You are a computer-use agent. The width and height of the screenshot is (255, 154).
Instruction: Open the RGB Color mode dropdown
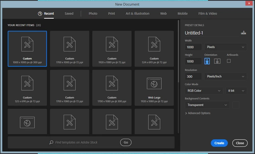click(x=204, y=91)
